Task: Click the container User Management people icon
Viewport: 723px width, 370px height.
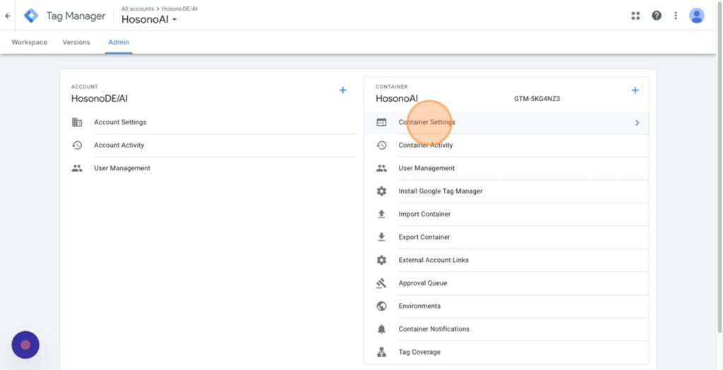Action: click(x=381, y=168)
